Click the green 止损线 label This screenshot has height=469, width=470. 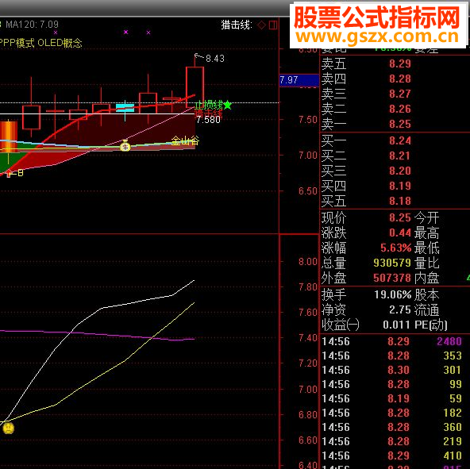[209, 106]
